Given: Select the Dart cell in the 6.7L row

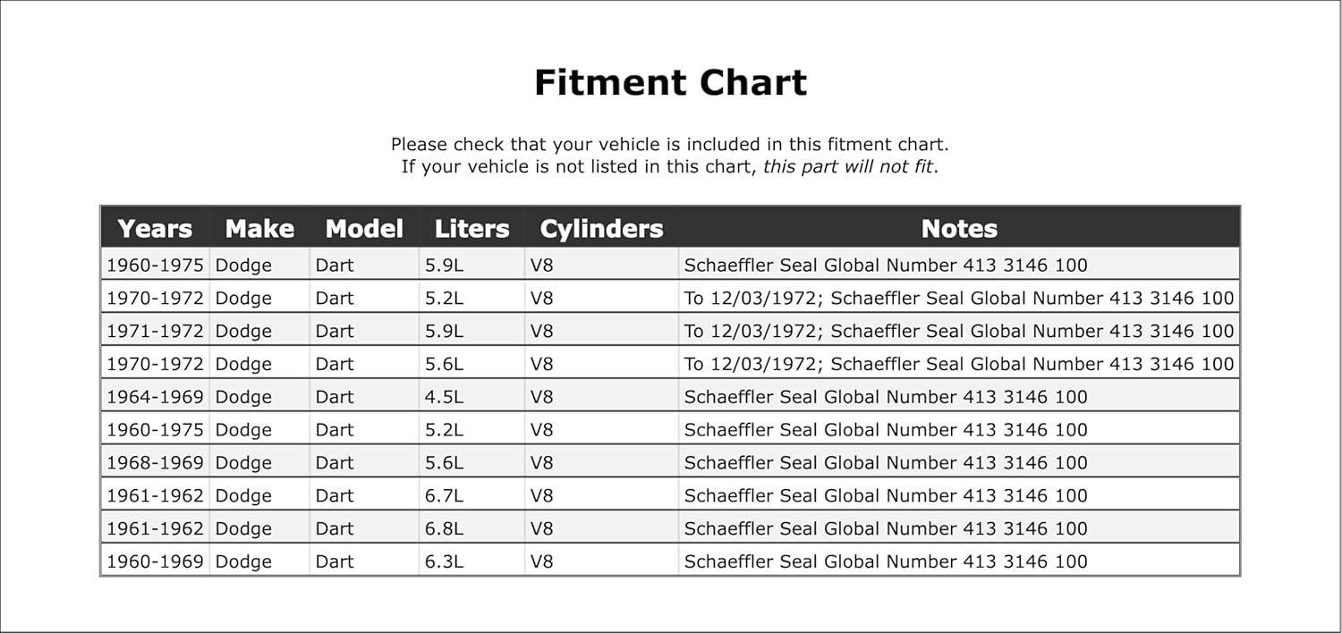Looking at the screenshot, I should 335,495.
